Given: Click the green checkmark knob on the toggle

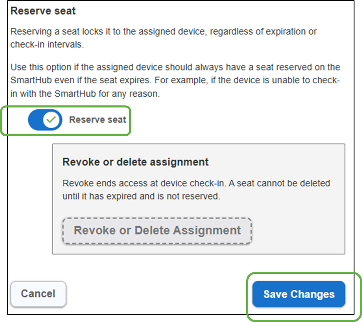Looking at the screenshot, I should (52, 120).
